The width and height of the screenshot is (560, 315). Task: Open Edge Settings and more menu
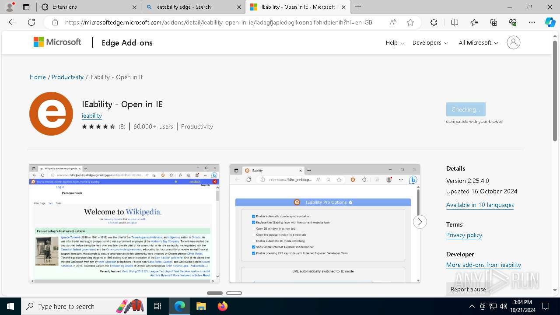[x=532, y=22]
